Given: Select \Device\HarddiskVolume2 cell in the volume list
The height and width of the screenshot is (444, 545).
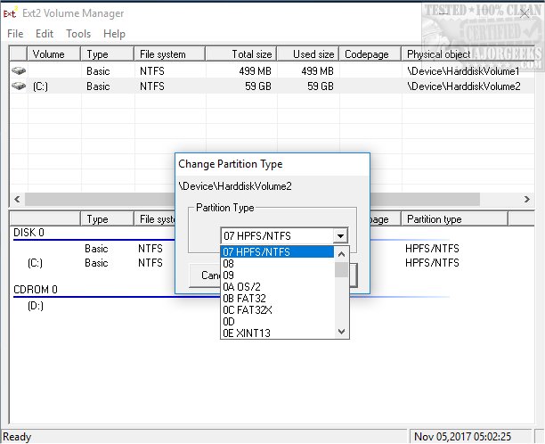Looking at the screenshot, I should pyautogui.click(x=464, y=86).
